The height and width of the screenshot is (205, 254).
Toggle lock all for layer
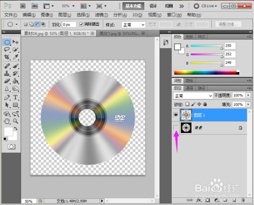205,104
